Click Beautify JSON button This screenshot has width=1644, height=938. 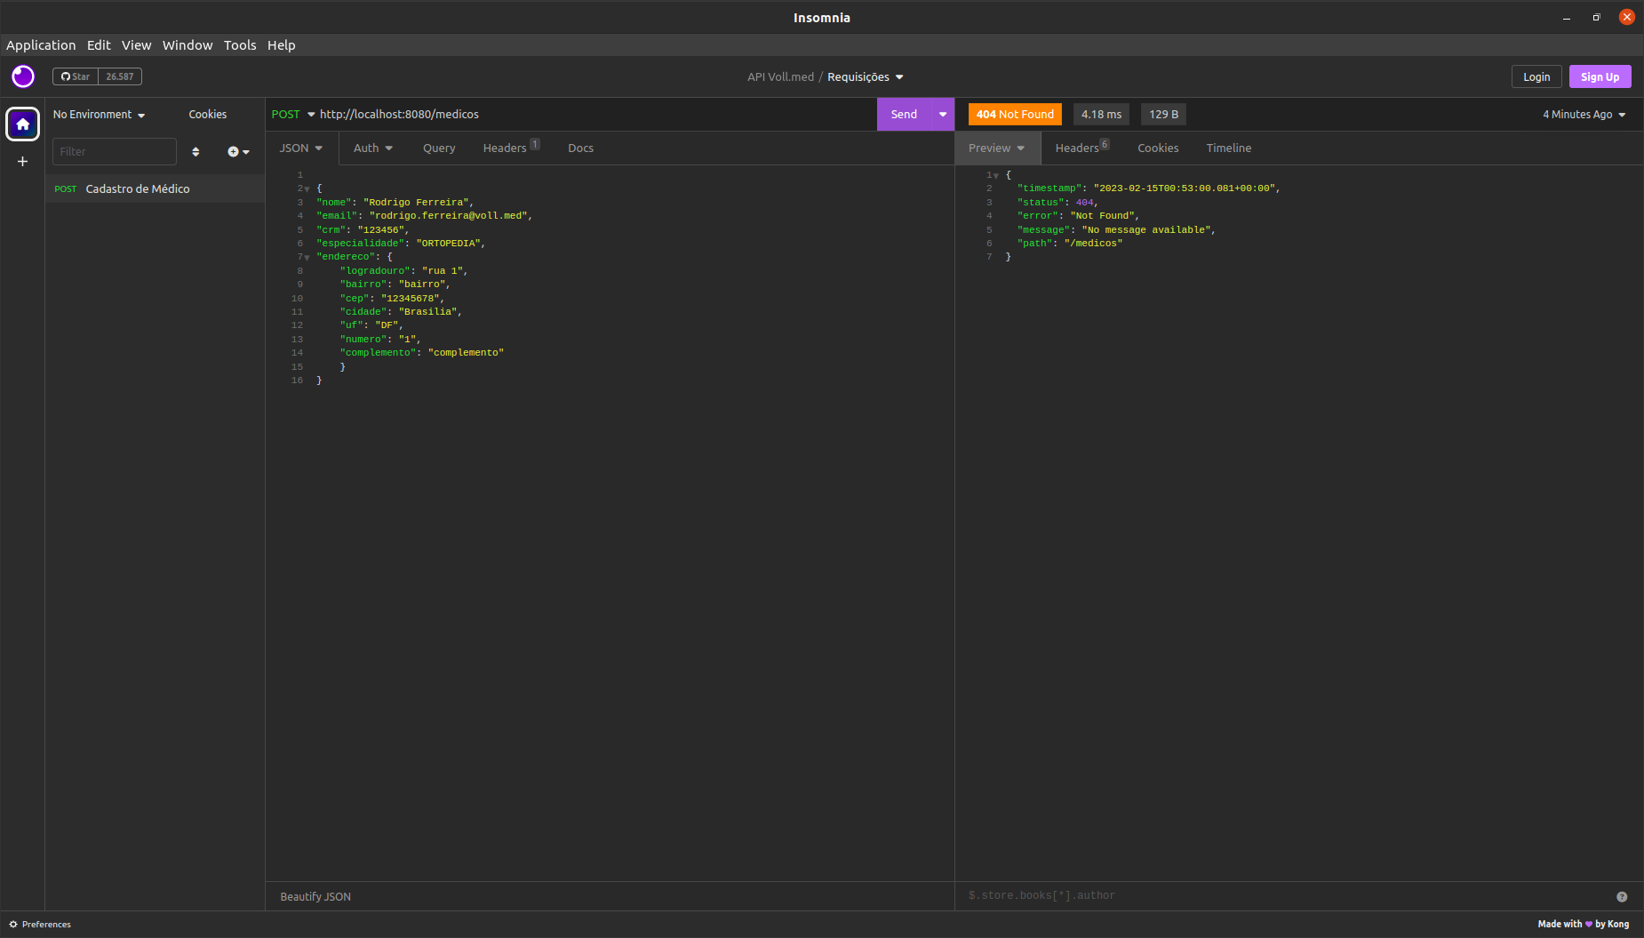(x=315, y=897)
